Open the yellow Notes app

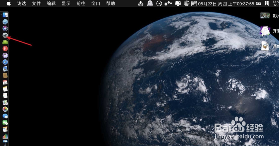[5, 89]
